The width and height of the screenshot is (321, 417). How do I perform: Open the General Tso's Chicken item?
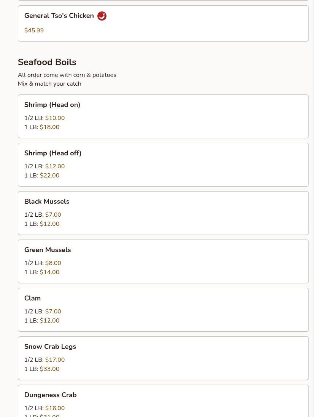(x=59, y=16)
